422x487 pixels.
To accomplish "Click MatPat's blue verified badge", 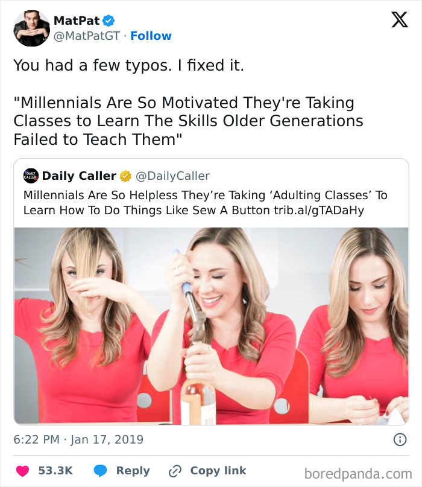I will click(x=109, y=21).
